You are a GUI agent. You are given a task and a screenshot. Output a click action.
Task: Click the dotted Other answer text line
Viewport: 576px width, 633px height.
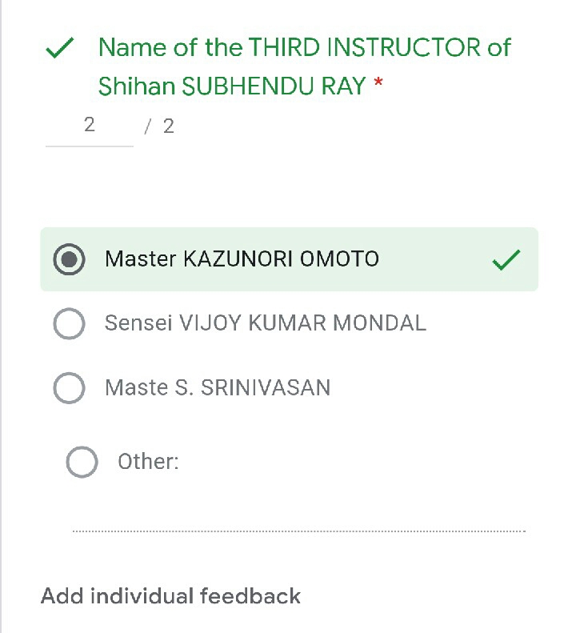[x=298, y=531]
